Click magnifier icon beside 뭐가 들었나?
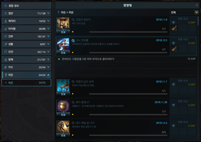The width and height of the screenshot is (201, 142). coord(73,102)
